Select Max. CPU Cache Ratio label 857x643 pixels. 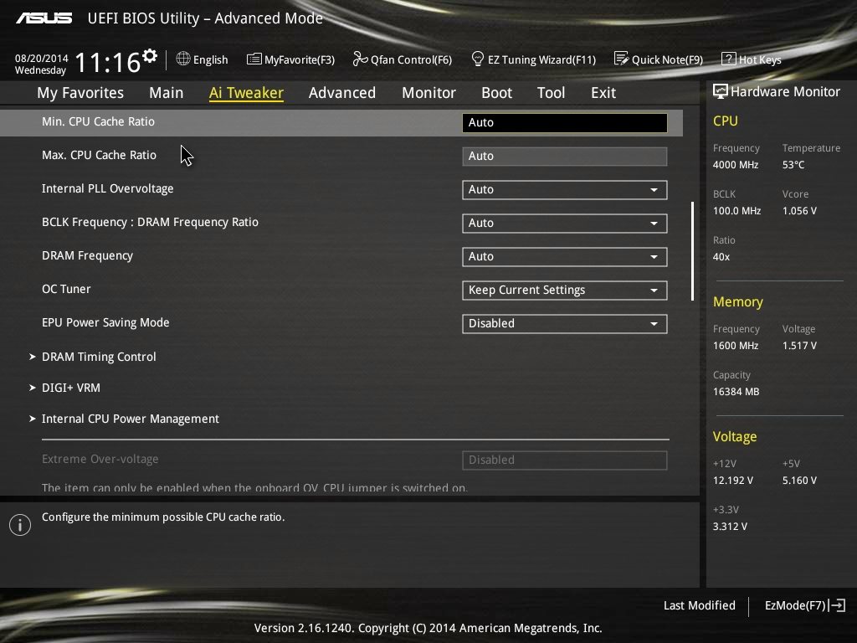(x=99, y=155)
